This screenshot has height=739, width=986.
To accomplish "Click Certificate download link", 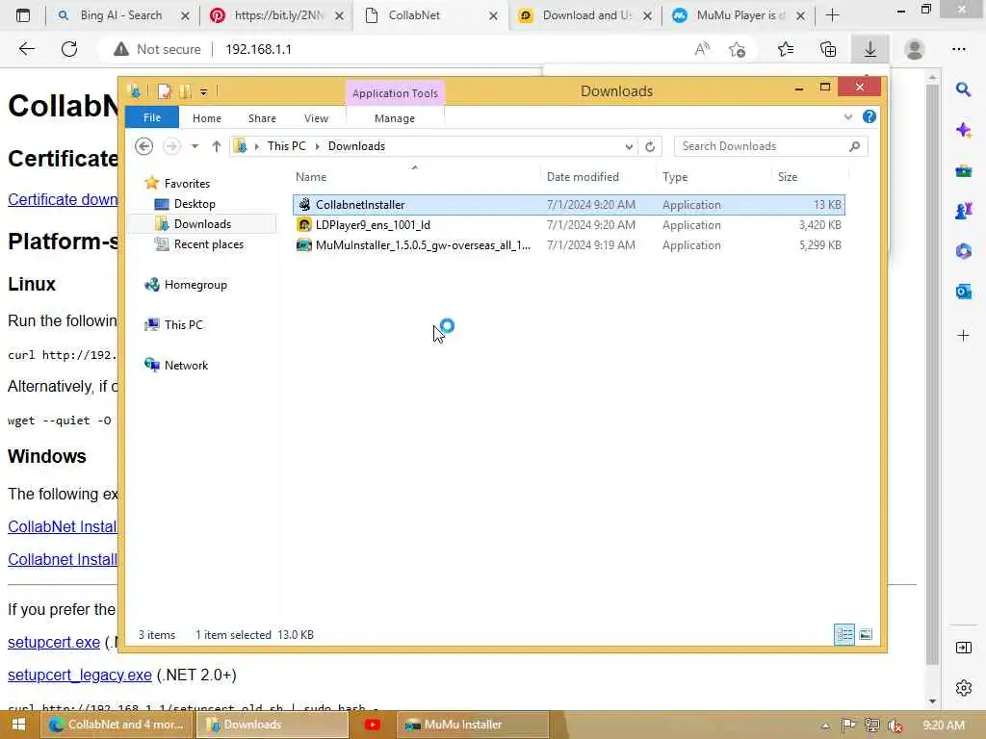I will tap(63, 199).
